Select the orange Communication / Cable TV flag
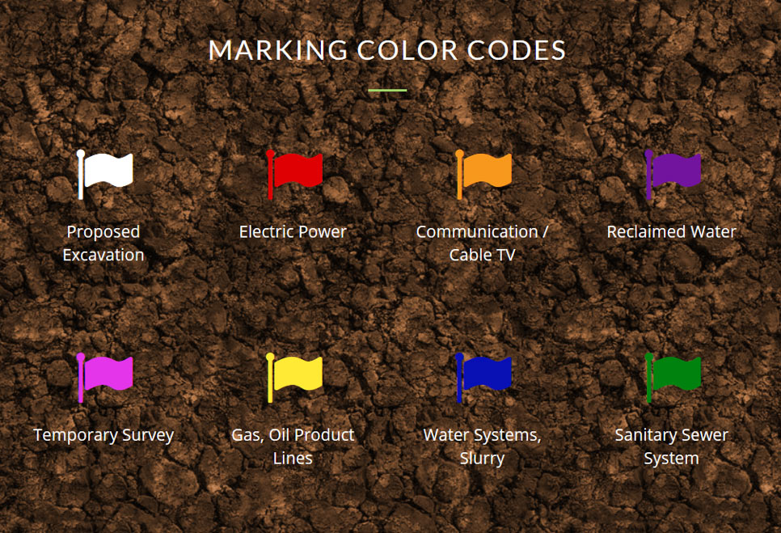The height and width of the screenshot is (533, 781). click(x=483, y=175)
